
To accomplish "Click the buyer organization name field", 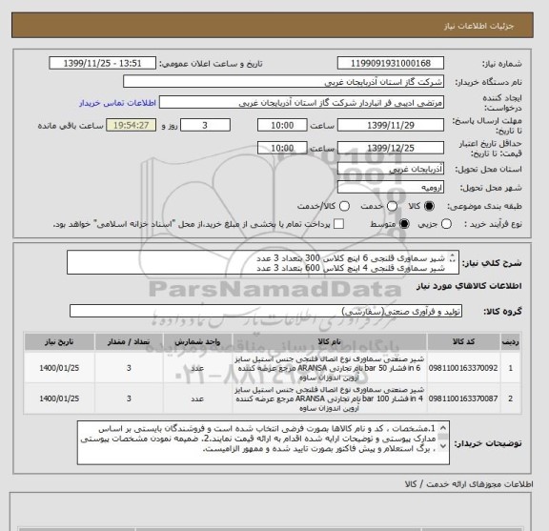I will [x=284, y=82].
